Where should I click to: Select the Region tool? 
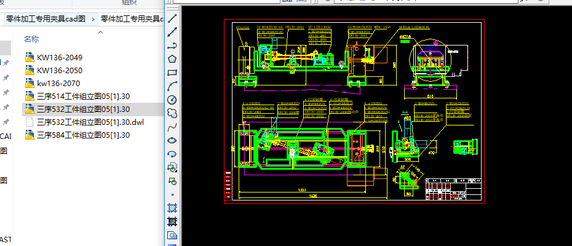tap(172, 235)
